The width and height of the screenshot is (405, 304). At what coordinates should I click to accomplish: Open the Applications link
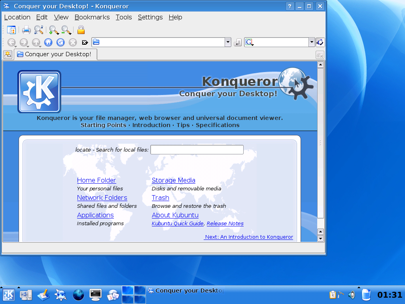95,215
